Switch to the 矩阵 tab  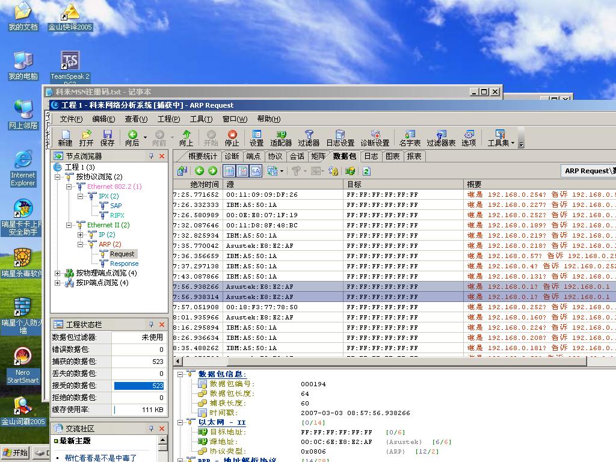[x=318, y=156]
